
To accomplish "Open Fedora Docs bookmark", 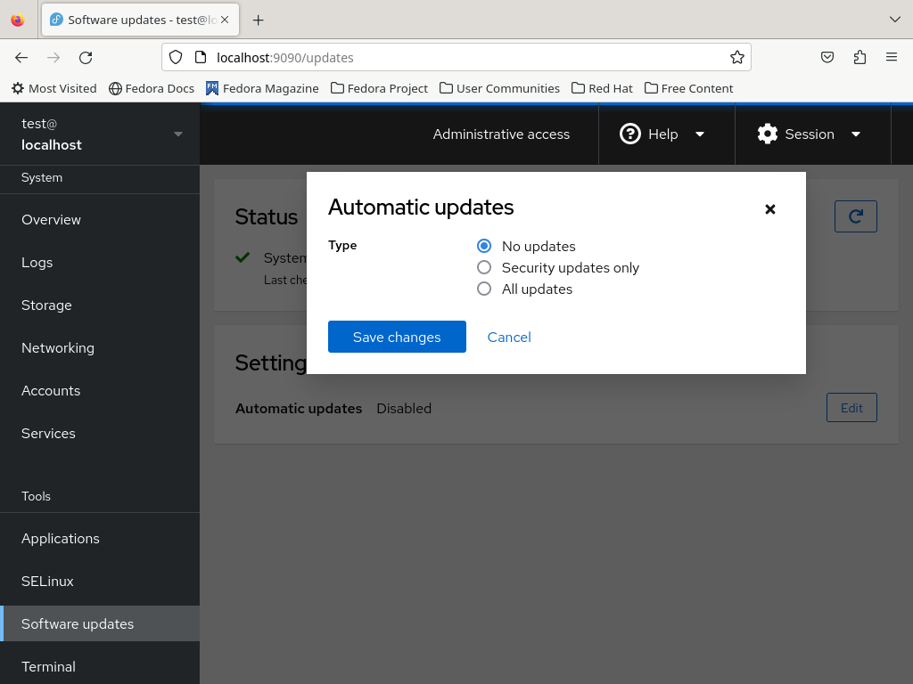I will tap(152, 88).
